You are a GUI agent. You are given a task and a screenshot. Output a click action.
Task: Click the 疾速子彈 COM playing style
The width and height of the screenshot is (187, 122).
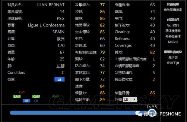(x=173, y=62)
